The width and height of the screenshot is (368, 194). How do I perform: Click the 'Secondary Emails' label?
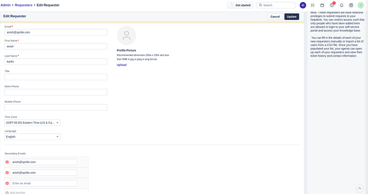pos(15,153)
